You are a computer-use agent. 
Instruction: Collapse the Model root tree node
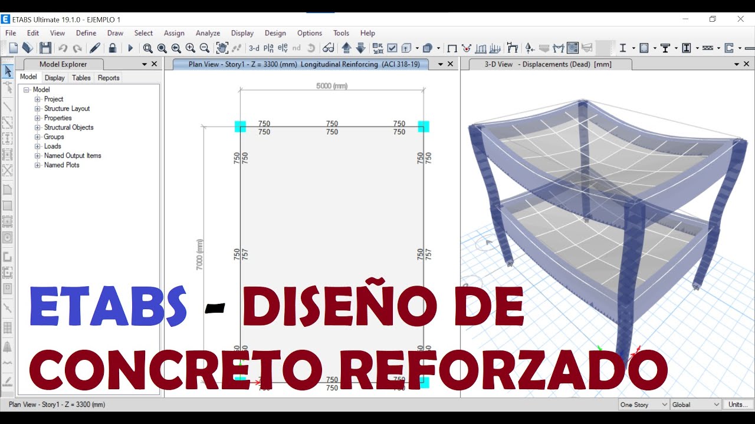pos(27,90)
